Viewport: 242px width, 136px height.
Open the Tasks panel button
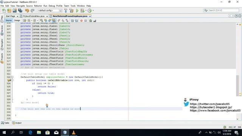coord(5,123)
